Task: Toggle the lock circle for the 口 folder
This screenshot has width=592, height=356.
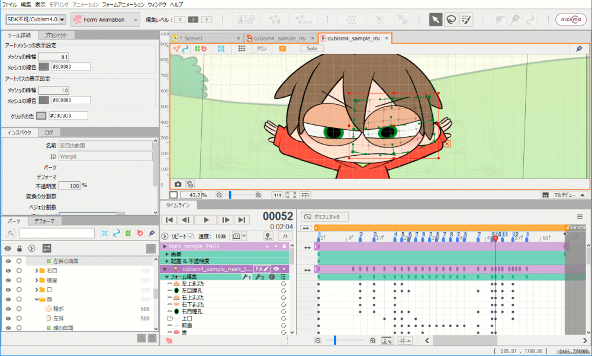Action: coord(19,290)
